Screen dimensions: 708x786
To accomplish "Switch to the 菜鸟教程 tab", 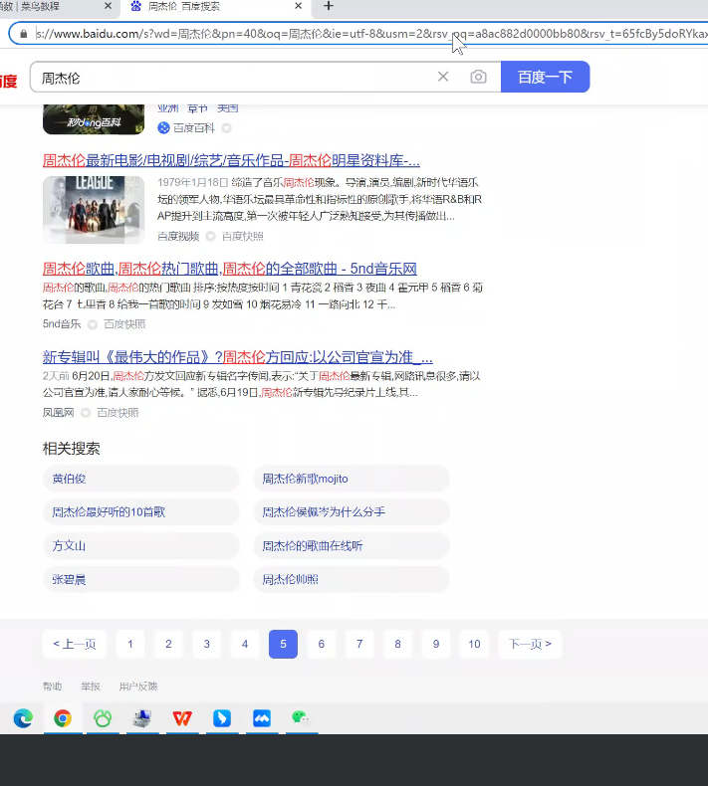I will click(50, 7).
